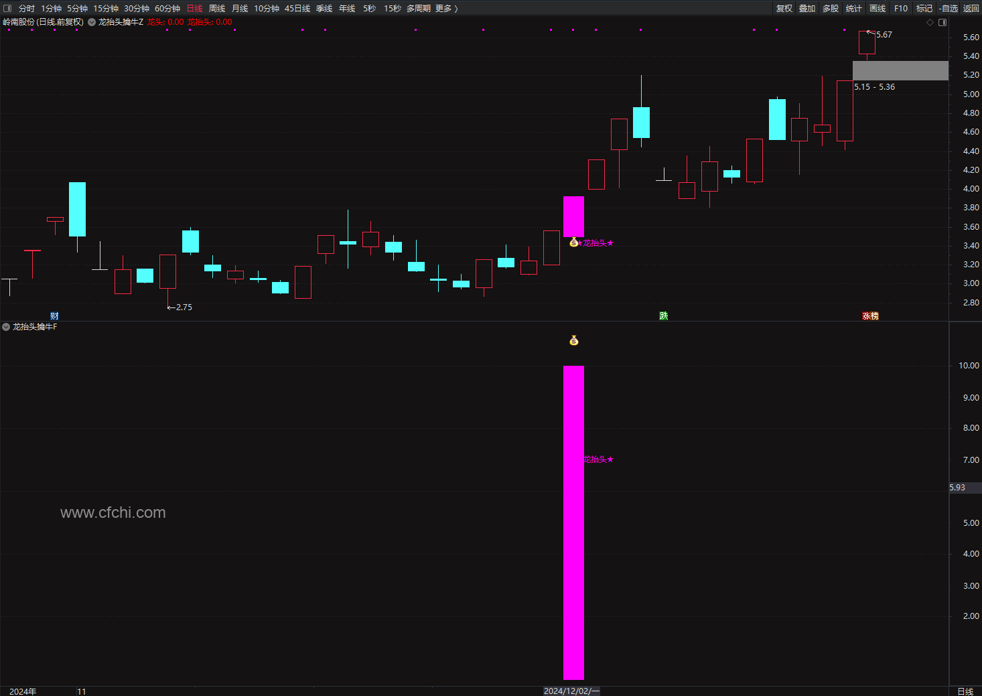Select the 60分钟 period tab
The height and width of the screenshot is (696, 982).
pos(167,9)
